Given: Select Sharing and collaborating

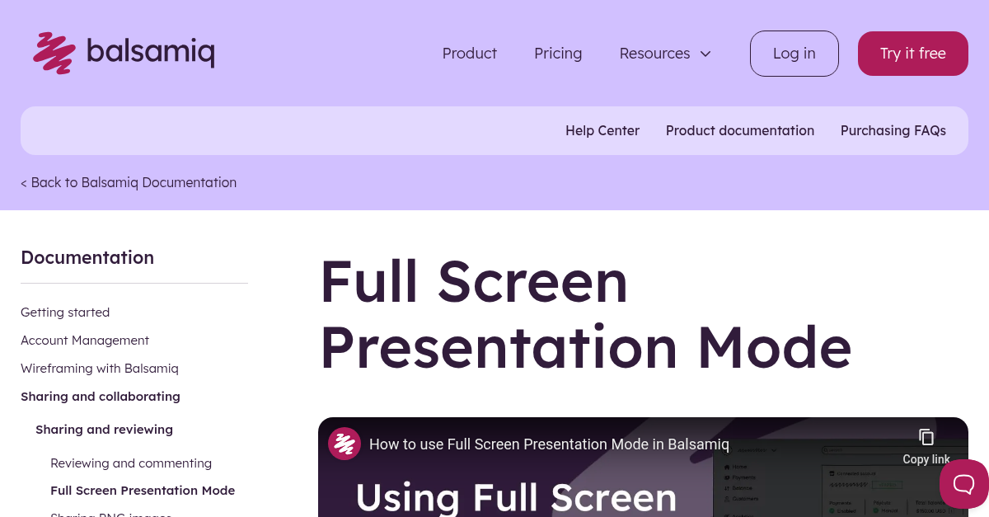Looking at the screenshot, I should coord(100,396).
